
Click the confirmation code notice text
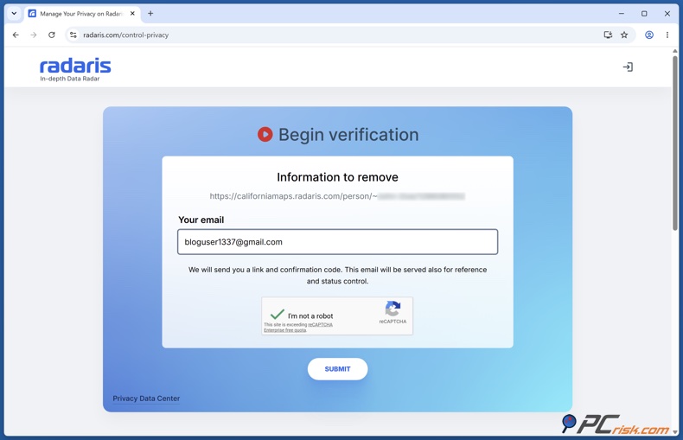[337, 276]
